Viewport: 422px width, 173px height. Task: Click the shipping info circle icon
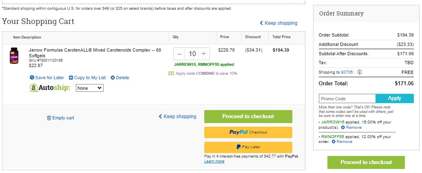(x=359, y=72)
